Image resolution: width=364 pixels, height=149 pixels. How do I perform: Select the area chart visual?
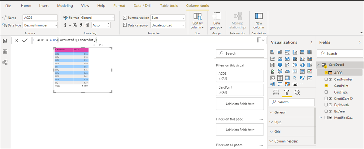[x=280, y=59]
